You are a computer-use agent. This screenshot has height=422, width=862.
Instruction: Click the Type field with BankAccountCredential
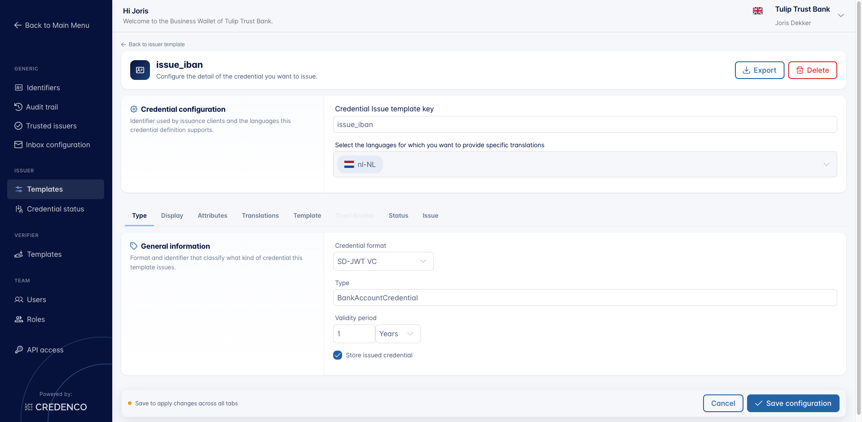585,298
